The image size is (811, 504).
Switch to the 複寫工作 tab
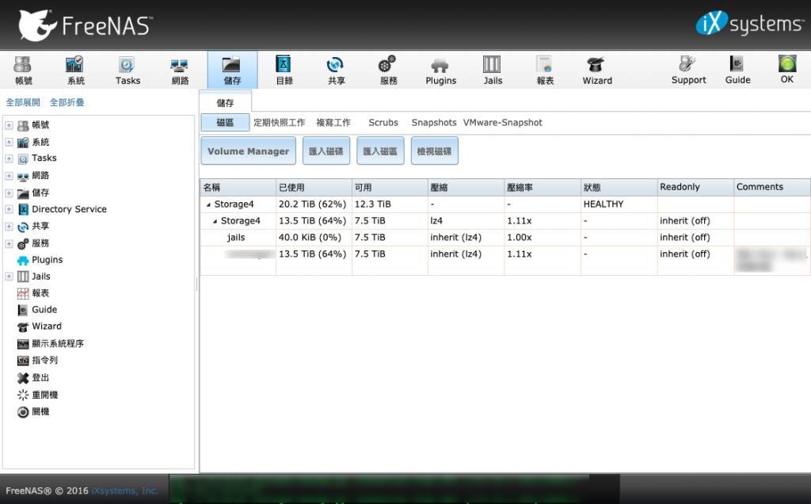[x=333, y=123]
